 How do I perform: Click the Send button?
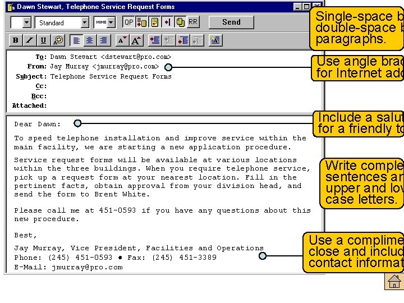pos(231,22)
